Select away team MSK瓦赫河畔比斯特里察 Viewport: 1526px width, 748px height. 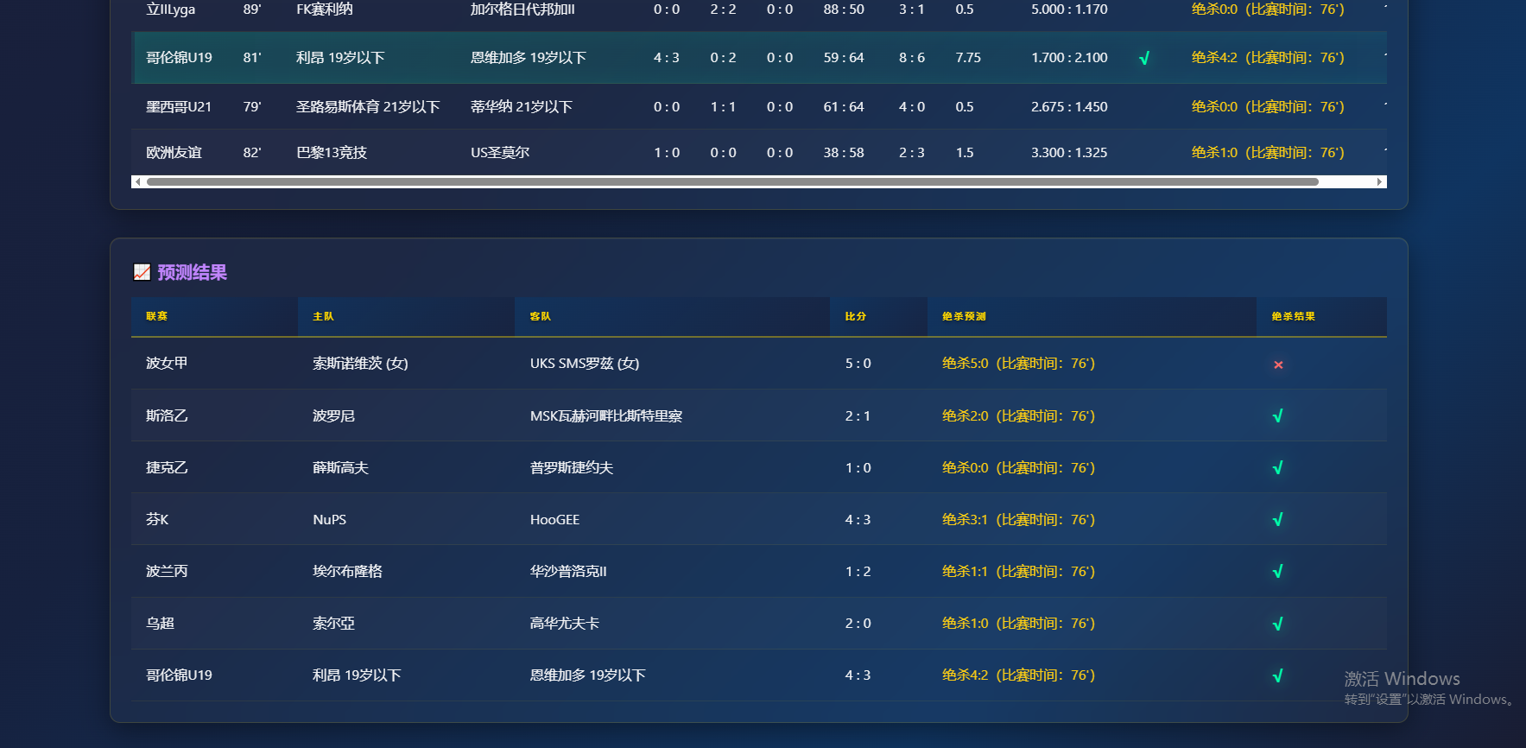pyautogui.click(x=606, y=415)
